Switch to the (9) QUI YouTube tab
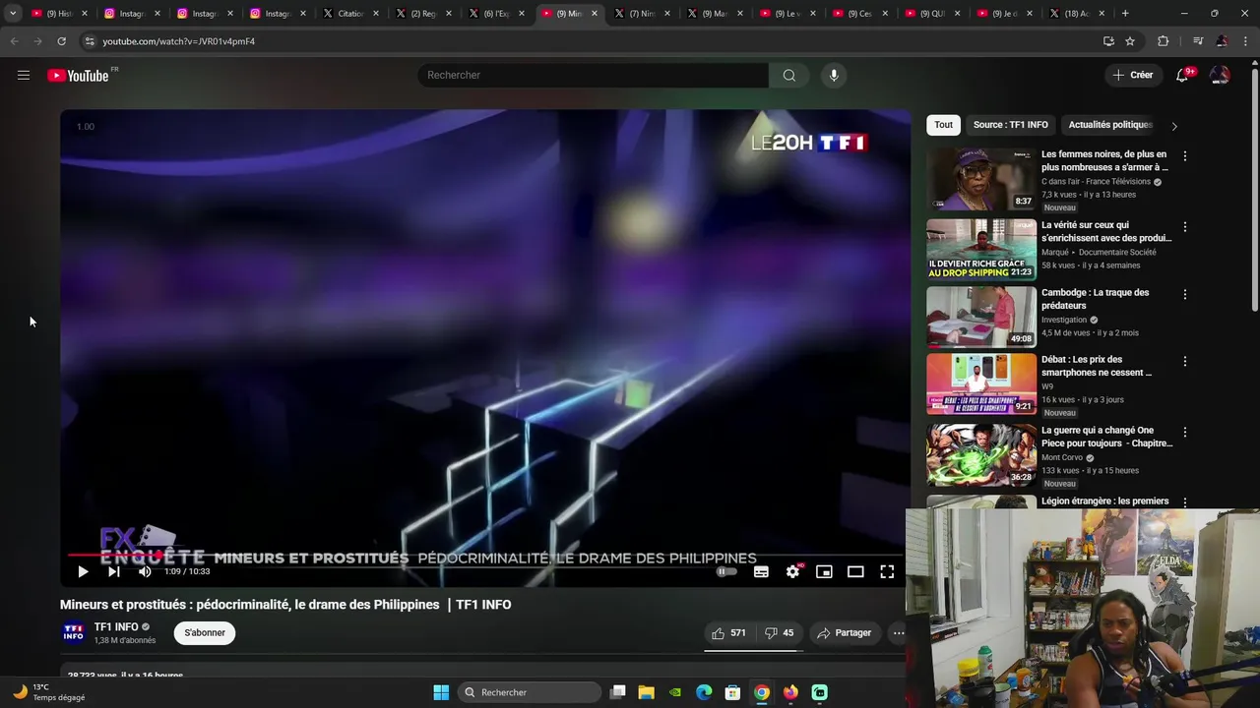Screen dimensions: 1260x708 pos(931,14)
